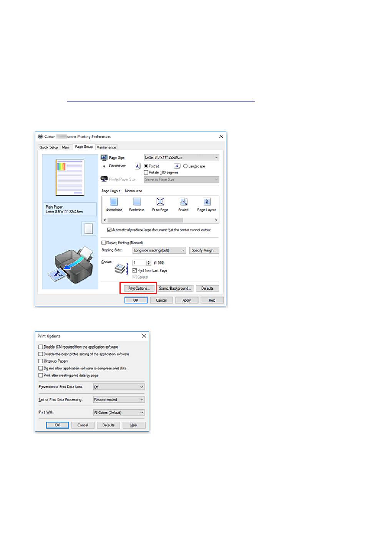Select the Normal-size page layout icon

[x=113, y=202]
